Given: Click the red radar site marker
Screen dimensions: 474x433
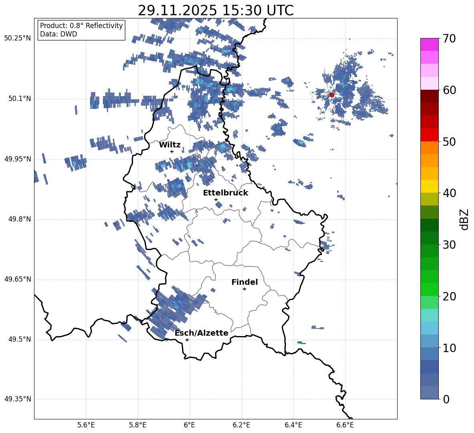Looking at the screenshot, I should [331, 95].
